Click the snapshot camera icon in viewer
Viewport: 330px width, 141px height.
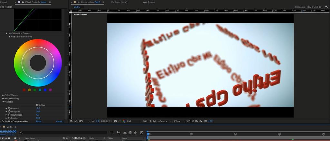pyautogui.click(x=115, y=121)
